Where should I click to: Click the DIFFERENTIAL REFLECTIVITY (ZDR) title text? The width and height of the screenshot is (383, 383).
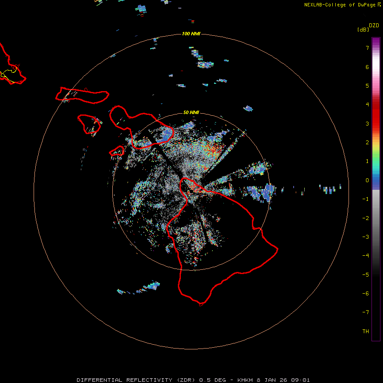[137, 380]
